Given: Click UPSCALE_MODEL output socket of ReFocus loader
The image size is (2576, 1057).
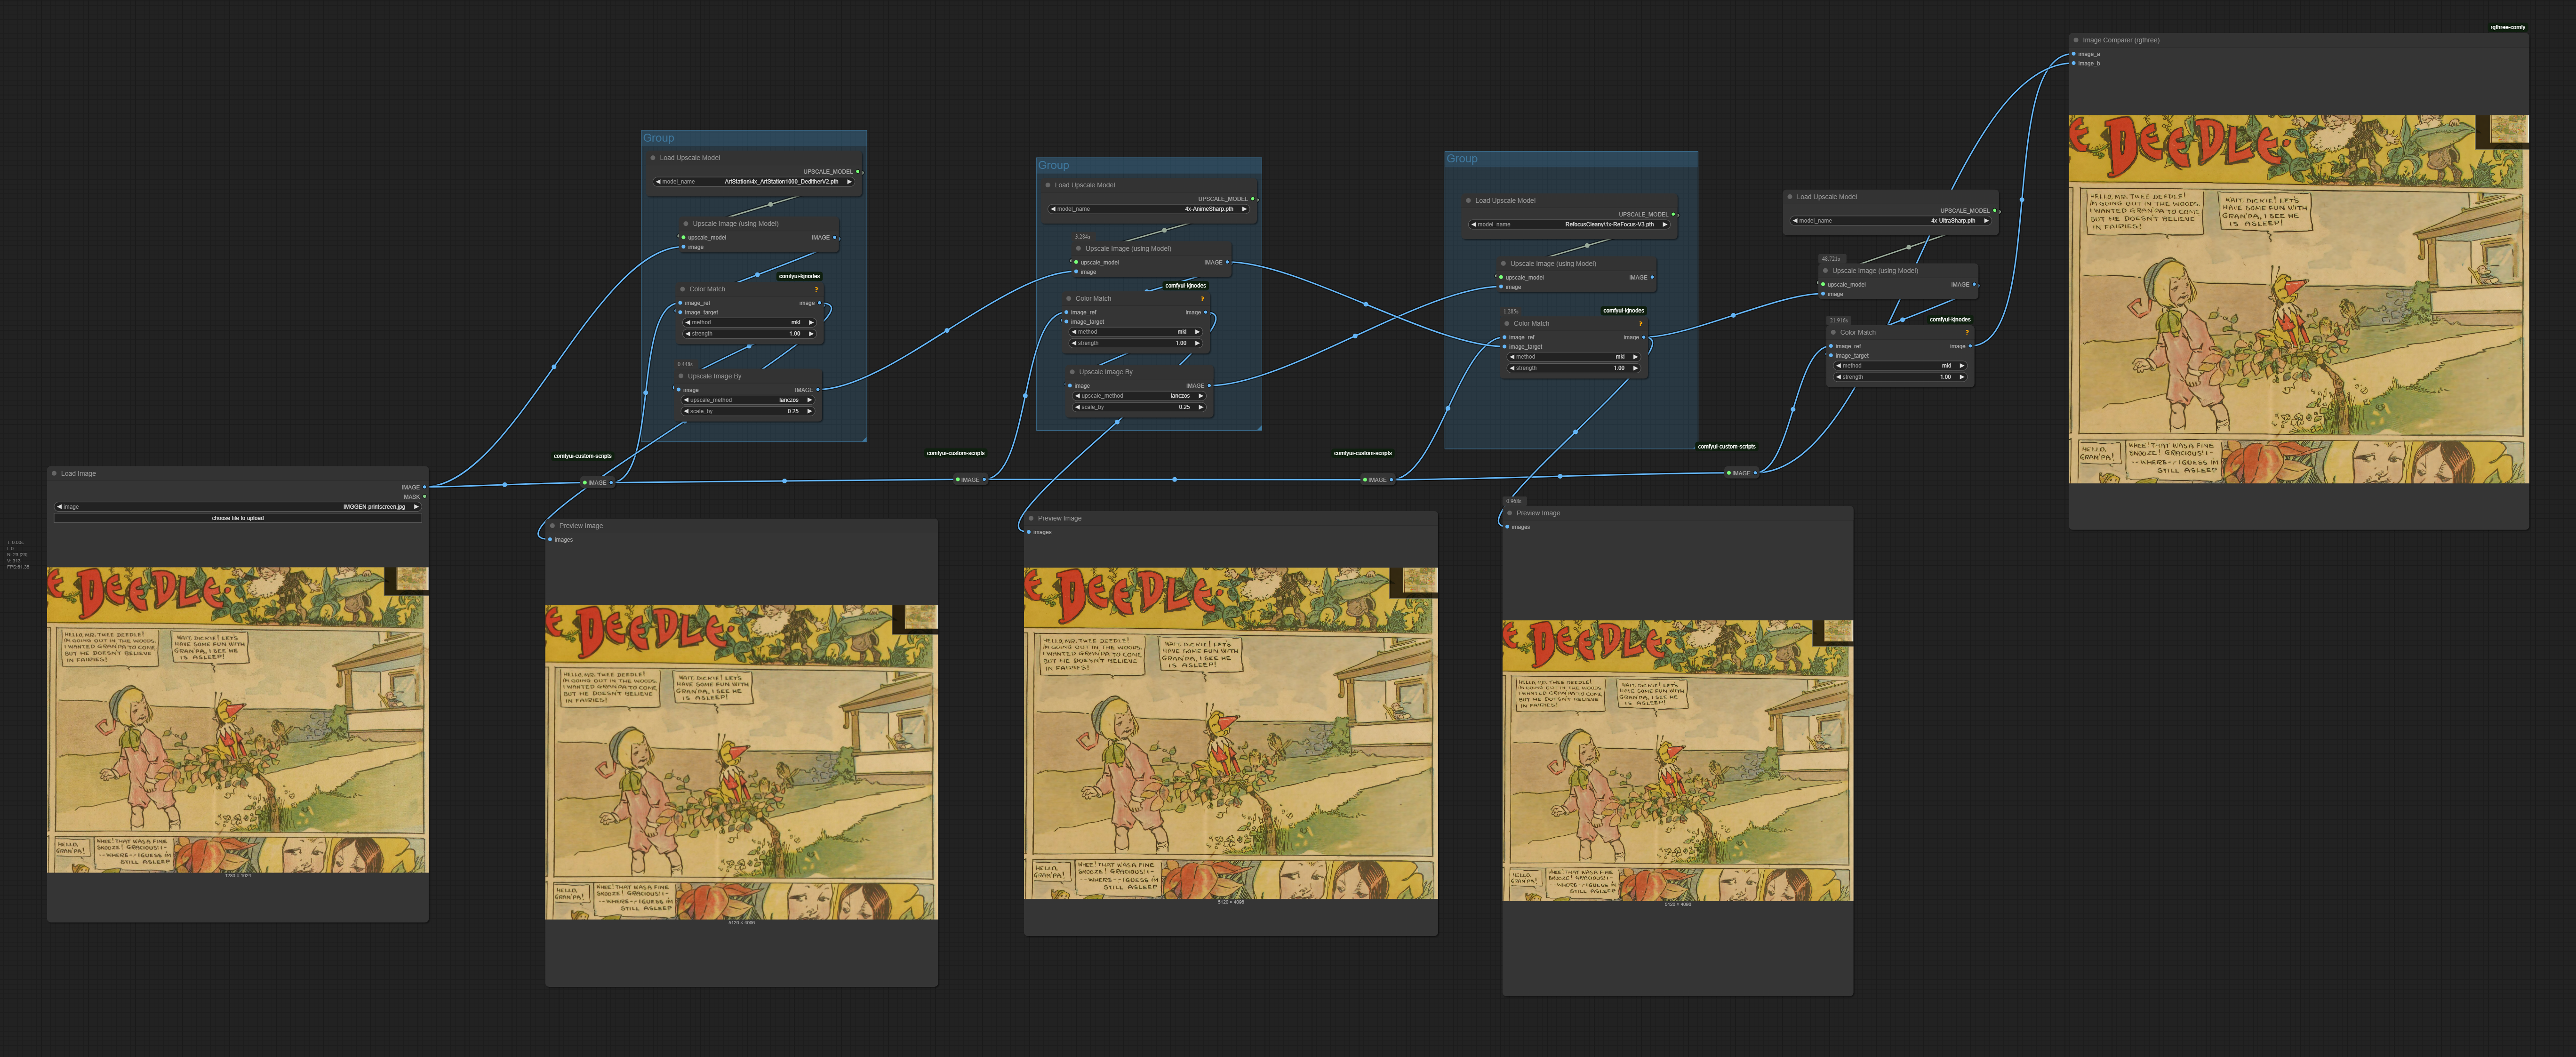Looking at the screenshot, I should point(1673,214).
